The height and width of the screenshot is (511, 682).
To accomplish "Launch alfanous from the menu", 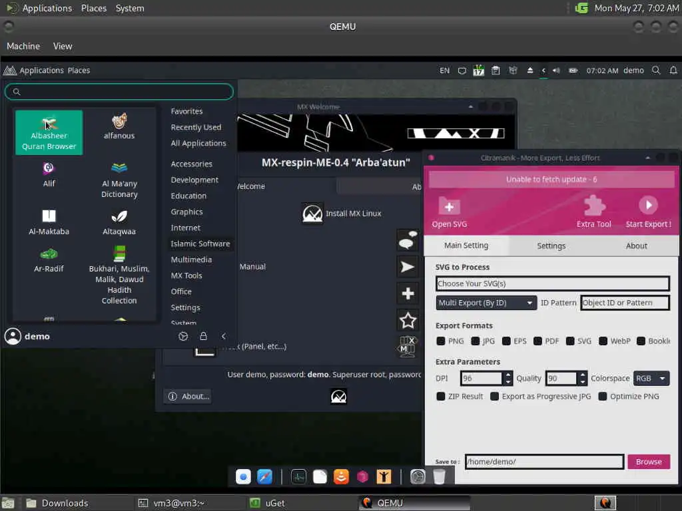I will pos(119,126).
